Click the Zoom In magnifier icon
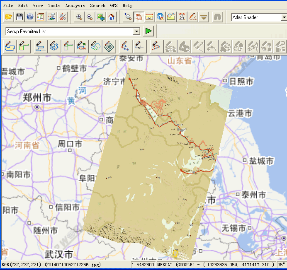287x270 pixels. (x=79, y=17)
